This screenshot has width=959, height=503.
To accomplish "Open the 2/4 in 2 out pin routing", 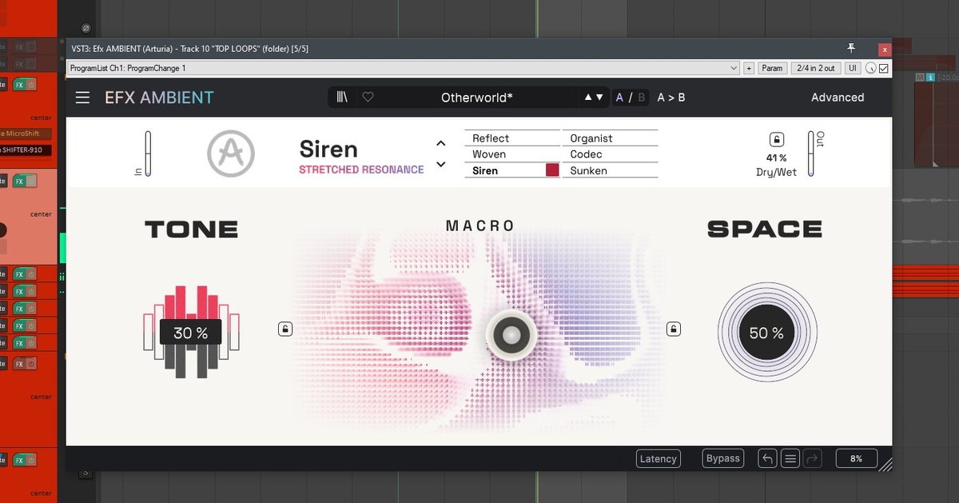I will click(x=816, y=69).
